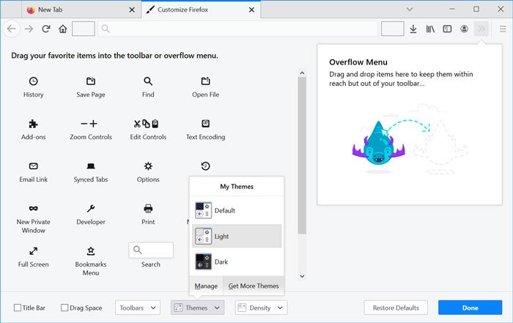Select the Synced Tabs icon

[91, 166]
